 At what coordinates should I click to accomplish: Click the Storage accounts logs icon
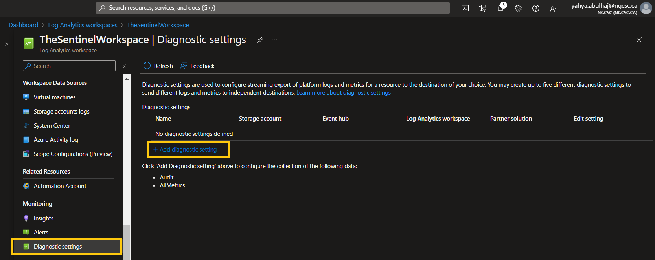26,112
